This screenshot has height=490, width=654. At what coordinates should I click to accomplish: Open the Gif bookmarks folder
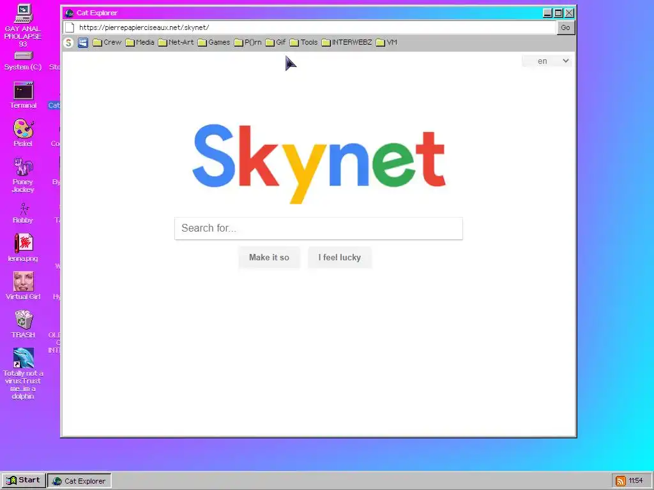click(276, 43)
